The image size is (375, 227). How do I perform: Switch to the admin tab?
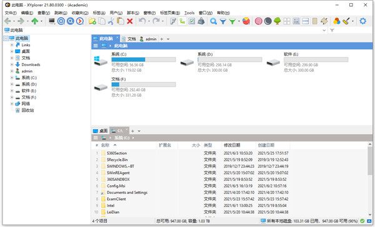click(x=148, y=39)
